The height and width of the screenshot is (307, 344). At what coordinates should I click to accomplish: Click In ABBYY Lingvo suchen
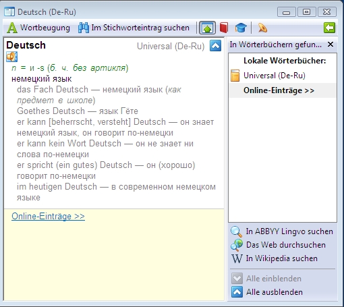[282, 231]
